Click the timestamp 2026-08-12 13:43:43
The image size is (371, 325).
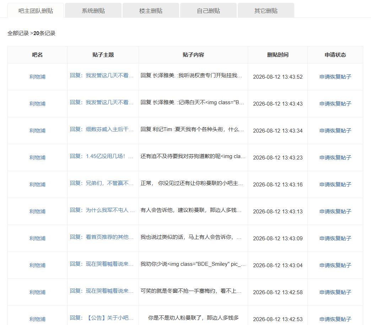click(x=278, y=103)
